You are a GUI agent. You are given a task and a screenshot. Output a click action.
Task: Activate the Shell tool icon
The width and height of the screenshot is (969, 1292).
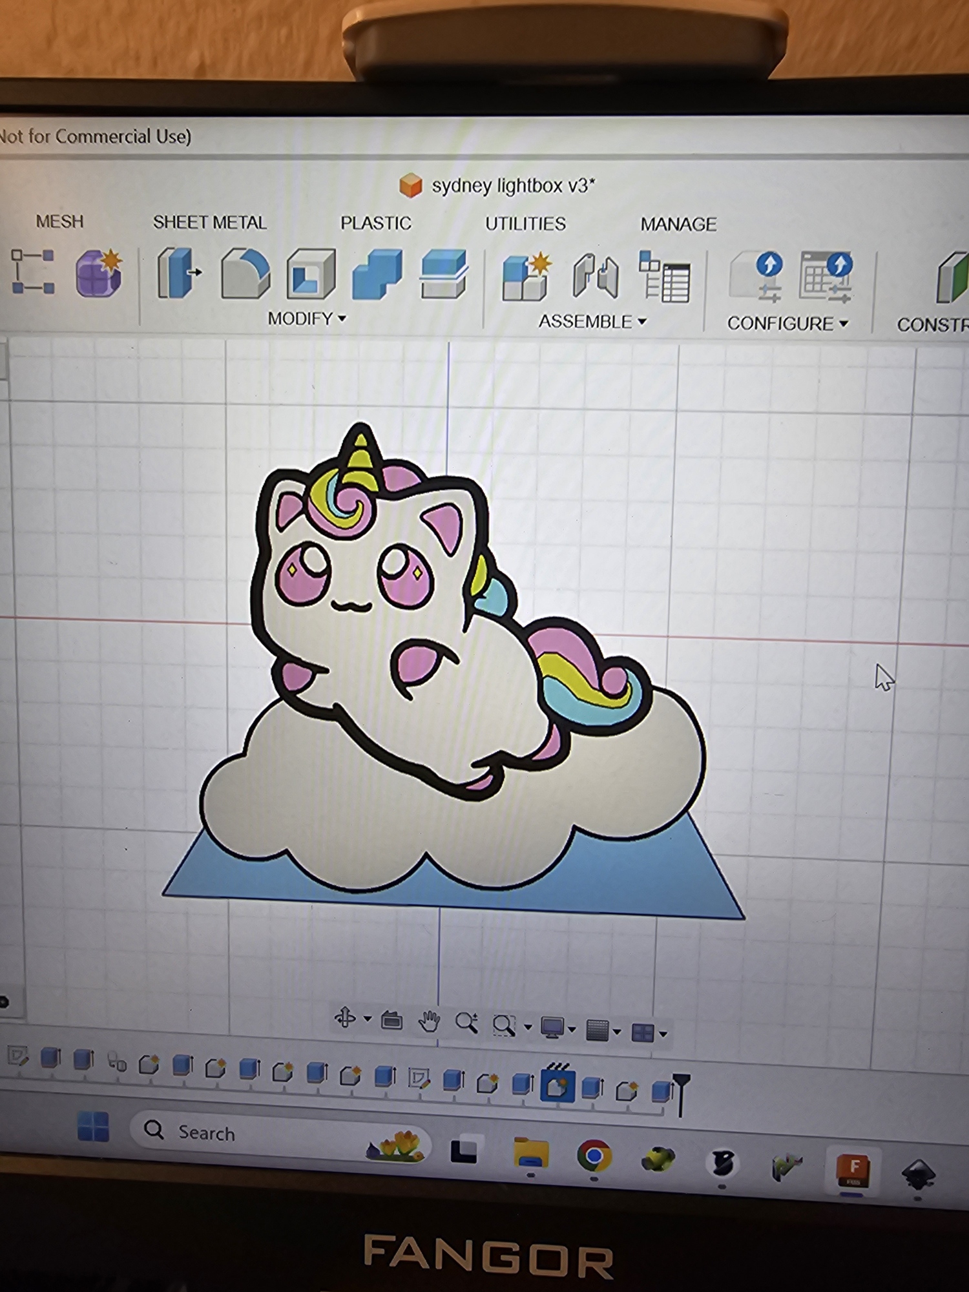point(311,274)
